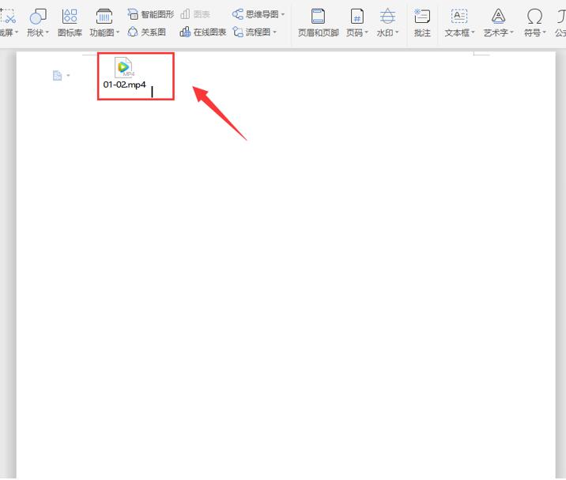Viewport: 566px width, 480px height.
Task: Expand the Word Art (艺术字) dropdown arrow
Action: [511, 32]
